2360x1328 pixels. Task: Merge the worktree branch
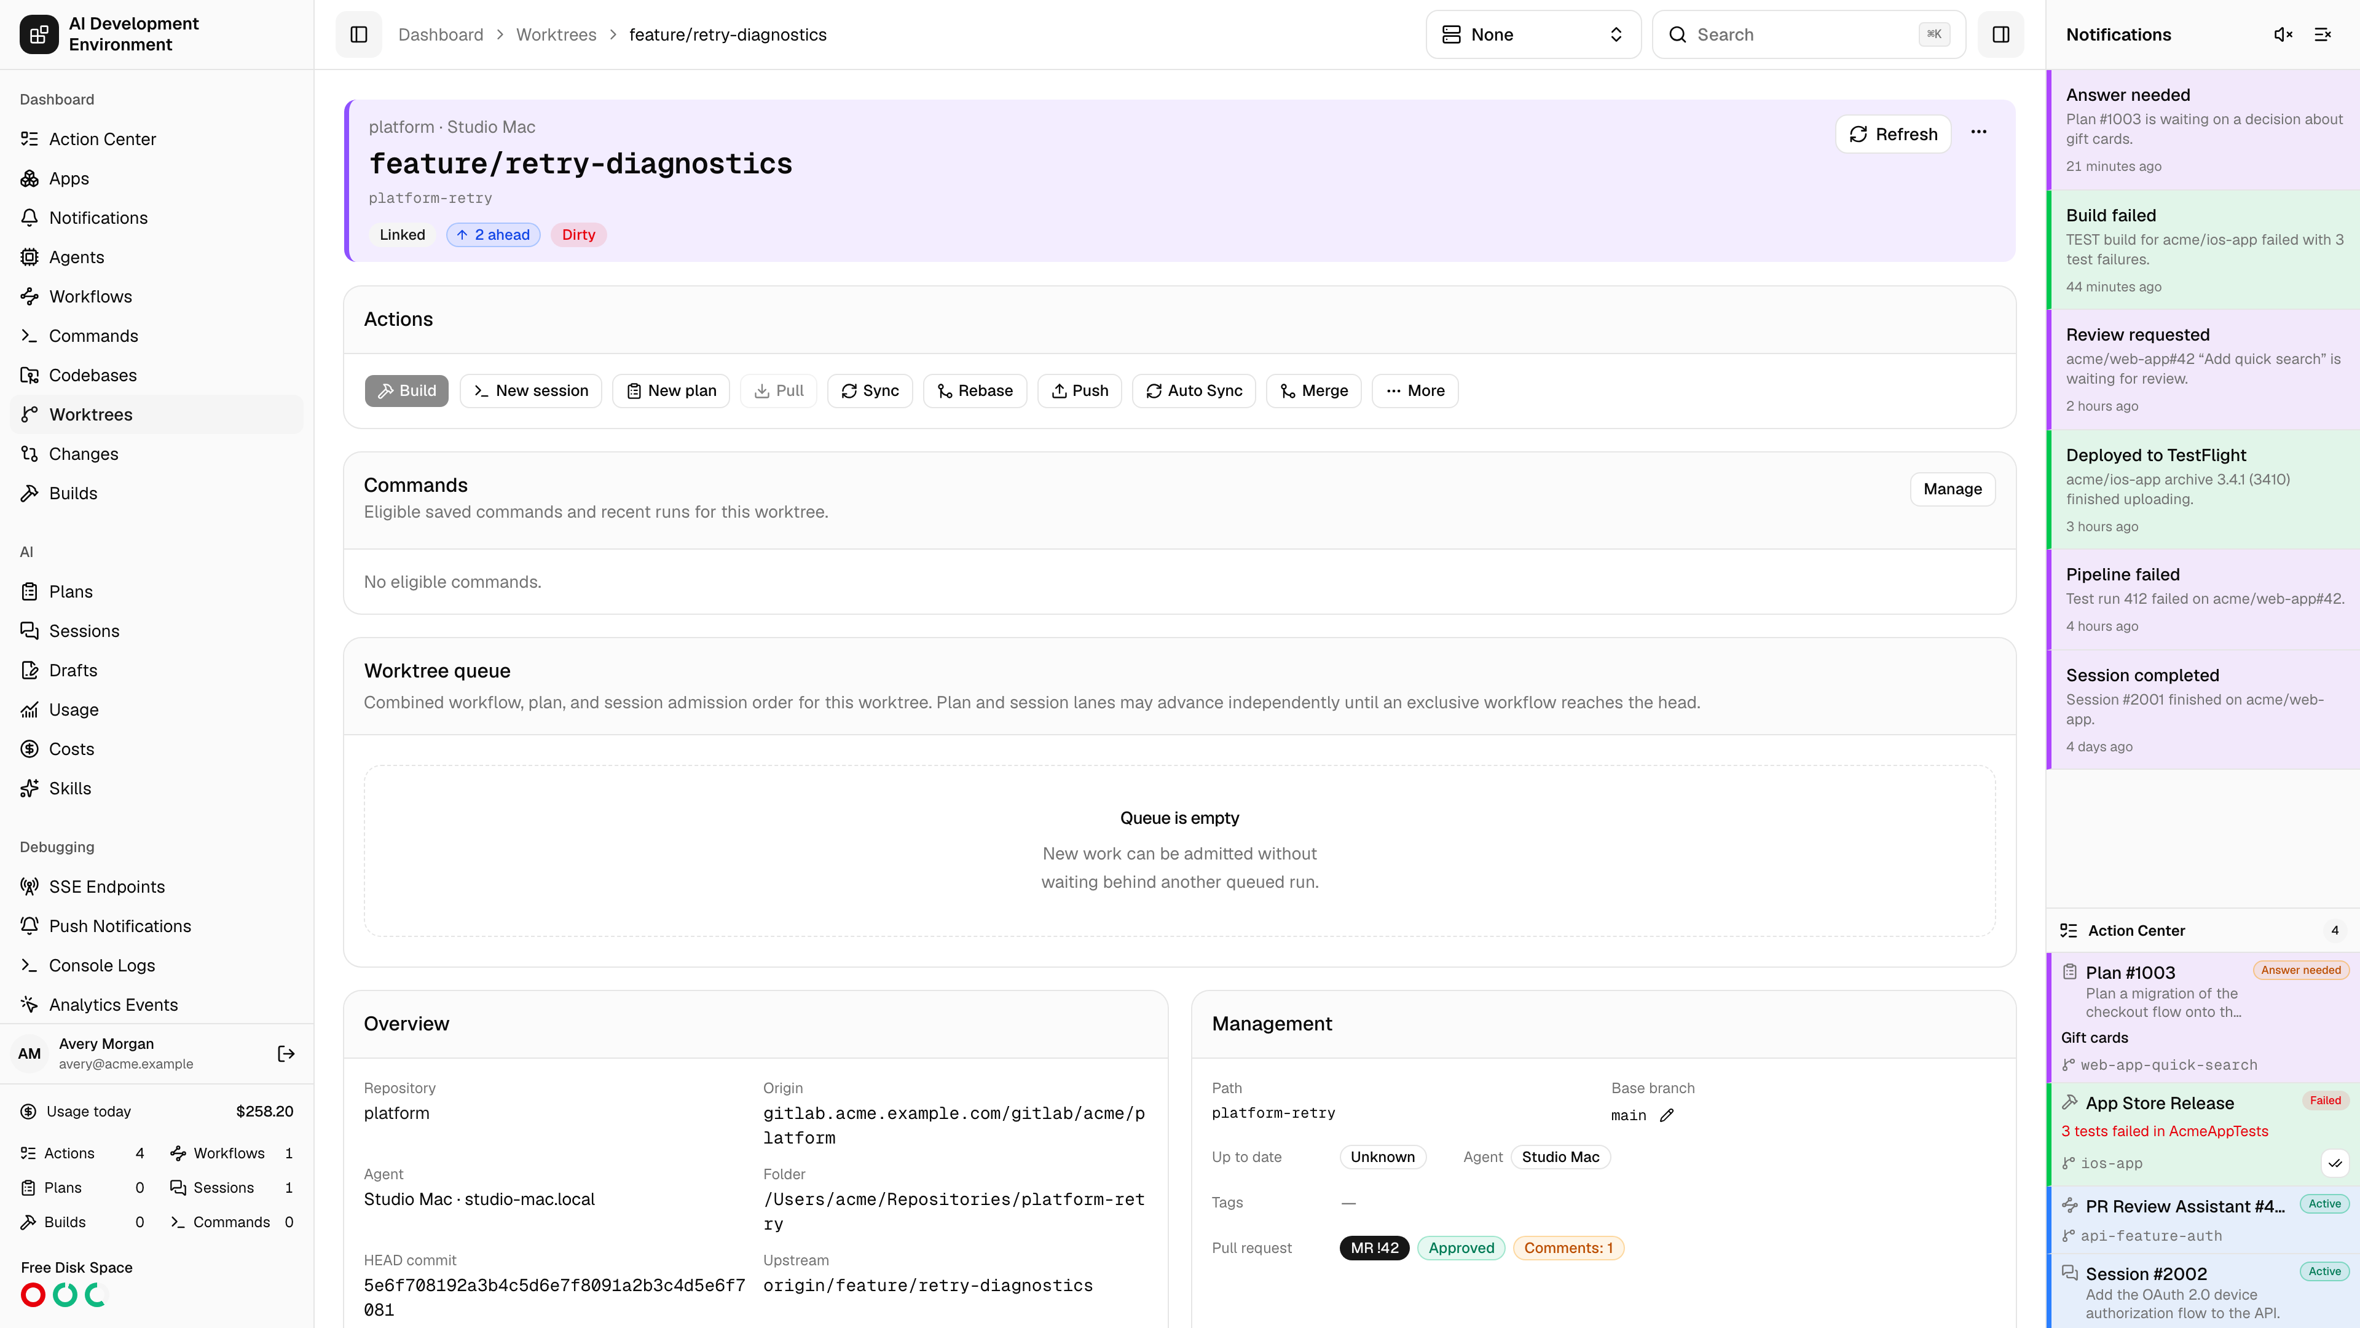pos(1314,390)
